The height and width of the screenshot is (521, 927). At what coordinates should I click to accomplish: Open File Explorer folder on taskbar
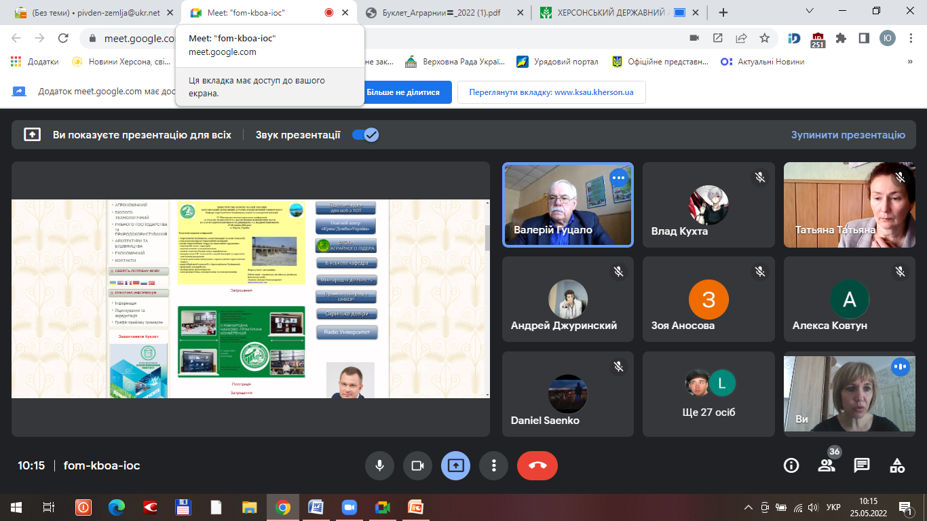[x=250, y=507]
